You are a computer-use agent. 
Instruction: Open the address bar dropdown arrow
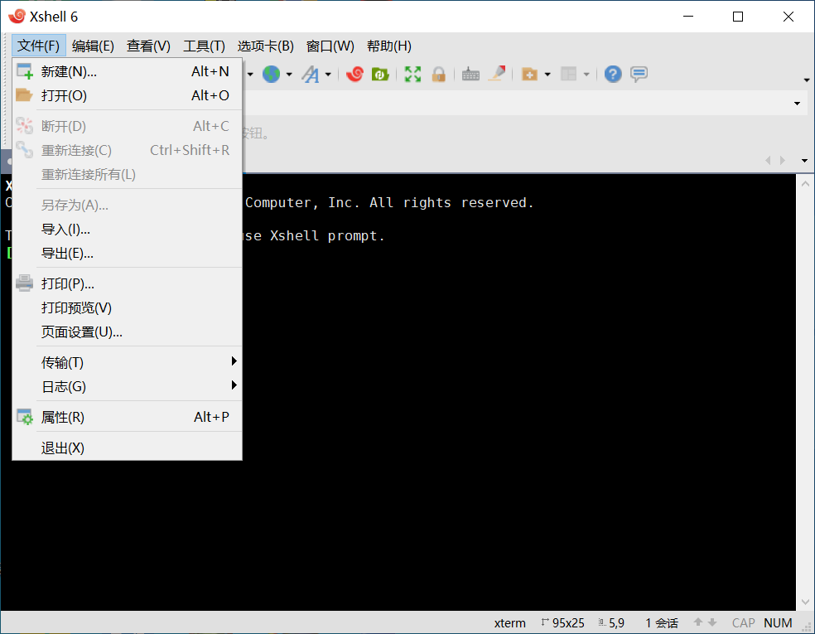pos(797,104)
